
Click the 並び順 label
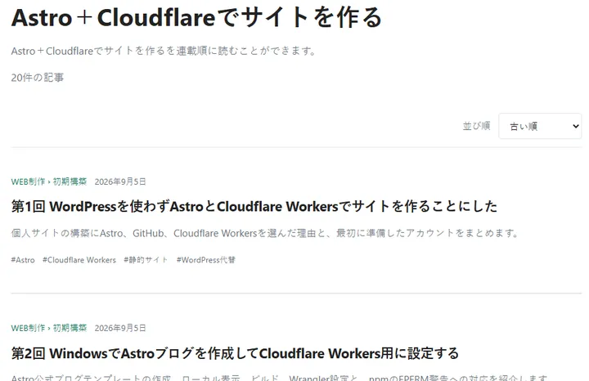(476, 126)
